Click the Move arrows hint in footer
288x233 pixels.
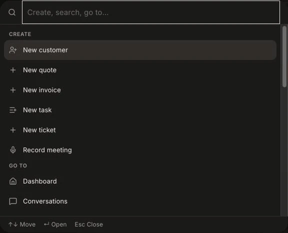click(x=22, y=224)
